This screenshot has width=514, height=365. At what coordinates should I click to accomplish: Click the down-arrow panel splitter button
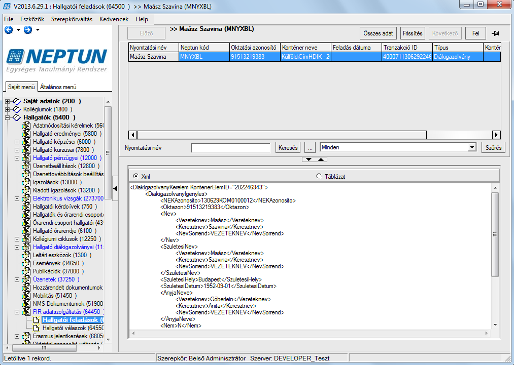pos(309,159)
